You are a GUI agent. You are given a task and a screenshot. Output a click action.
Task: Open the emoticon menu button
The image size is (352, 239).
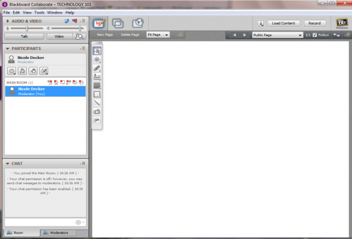11,71
